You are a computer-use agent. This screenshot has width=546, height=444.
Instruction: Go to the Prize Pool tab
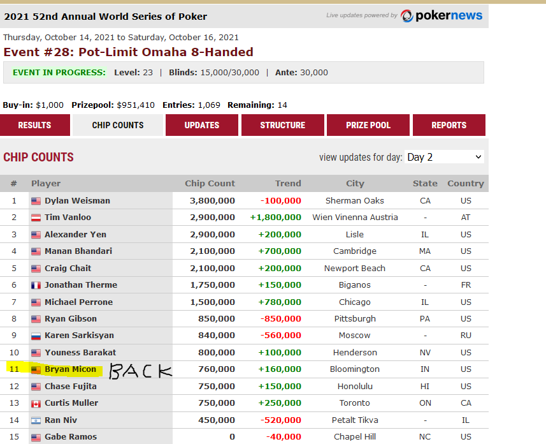368,125
